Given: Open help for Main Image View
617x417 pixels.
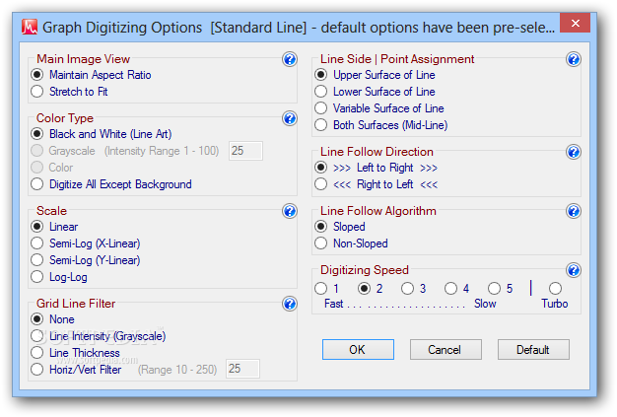Looking at the screenshot, I should pos(290,59).
